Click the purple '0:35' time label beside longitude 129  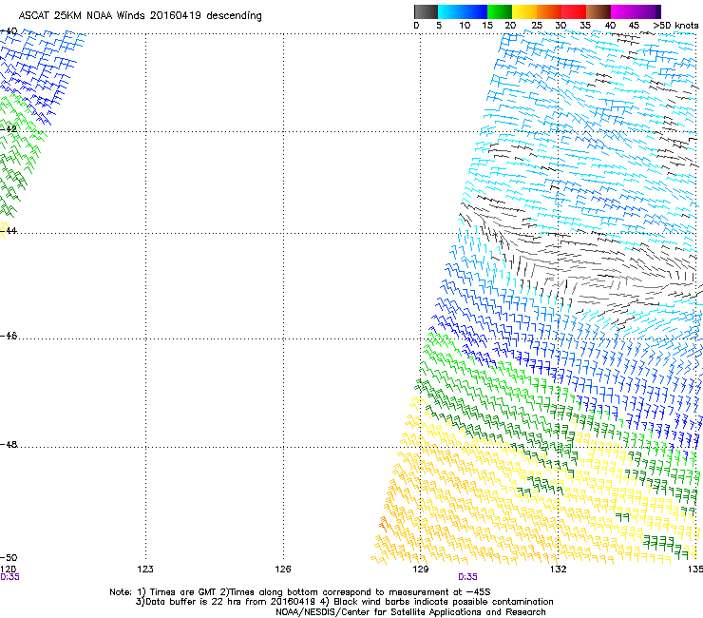467,577
